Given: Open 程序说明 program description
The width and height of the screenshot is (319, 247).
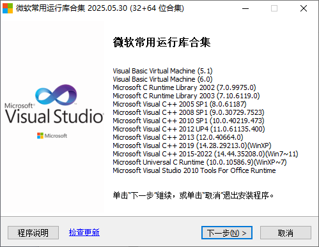Looking at the screenshot, I should tap(33, 232).
